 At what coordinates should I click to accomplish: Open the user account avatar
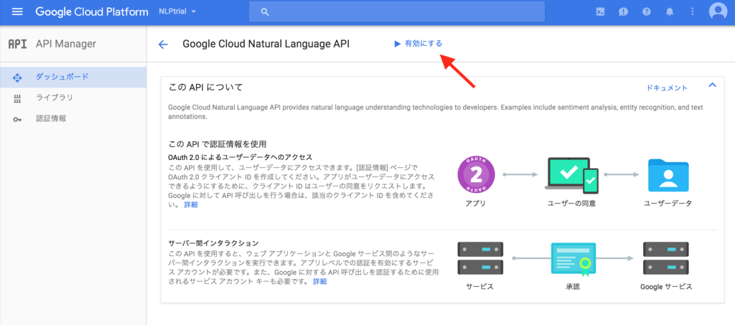coord(718,11)
